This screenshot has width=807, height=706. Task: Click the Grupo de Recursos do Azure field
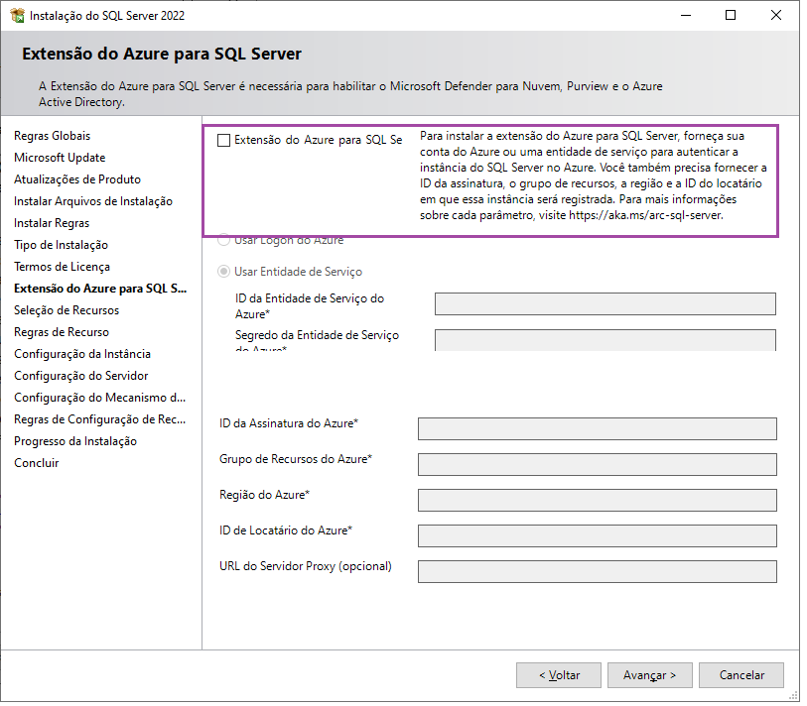click(x=597, y=464)
